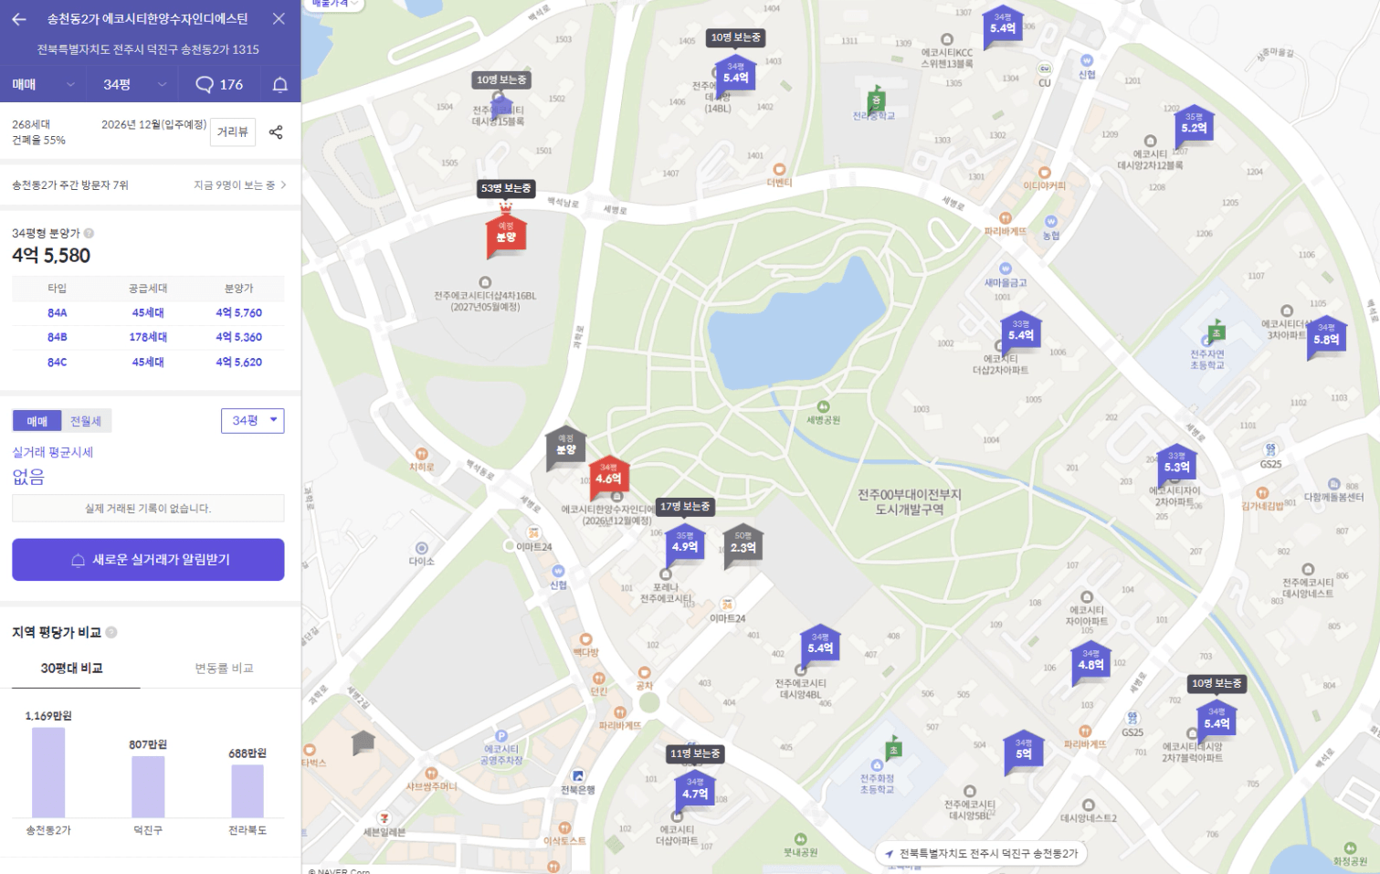Open the 매물가격 map filter dropdown

tap(334, 5)
